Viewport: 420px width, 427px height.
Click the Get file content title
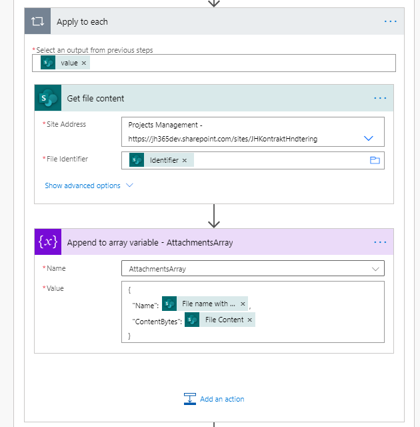95,98
